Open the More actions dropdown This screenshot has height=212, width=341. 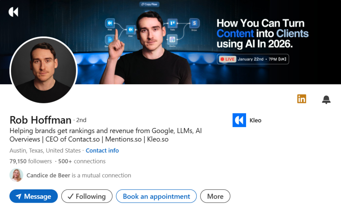pyautogui.click(x=215, y=196)
